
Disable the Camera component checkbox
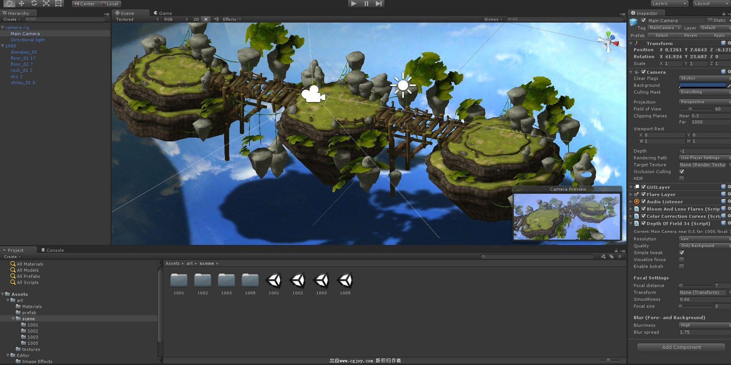click(x=643, y=72)
